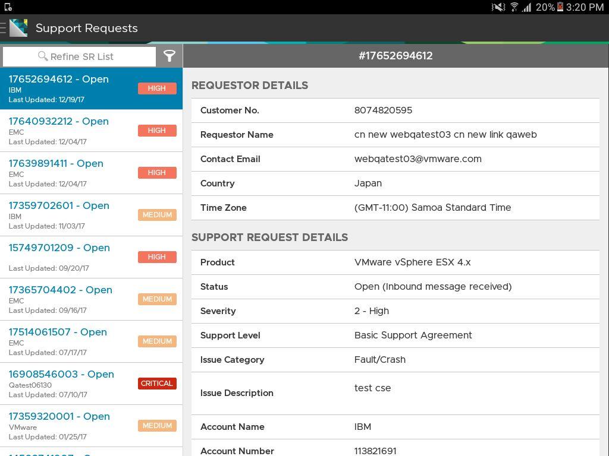The height and width of the screenshot is (456, 609).
Task: Tap the Support Requests title
Action: [87, 28]
